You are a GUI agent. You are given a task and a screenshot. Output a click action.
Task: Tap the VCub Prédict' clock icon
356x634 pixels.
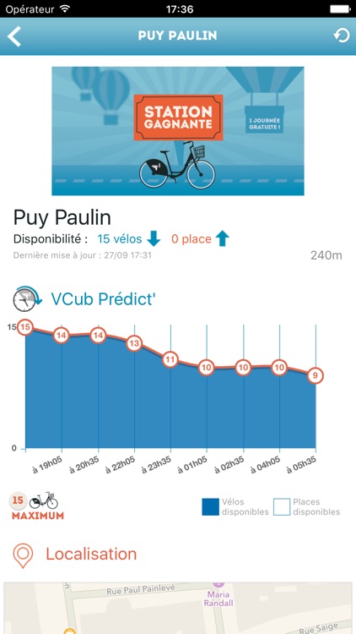point(27,299)
